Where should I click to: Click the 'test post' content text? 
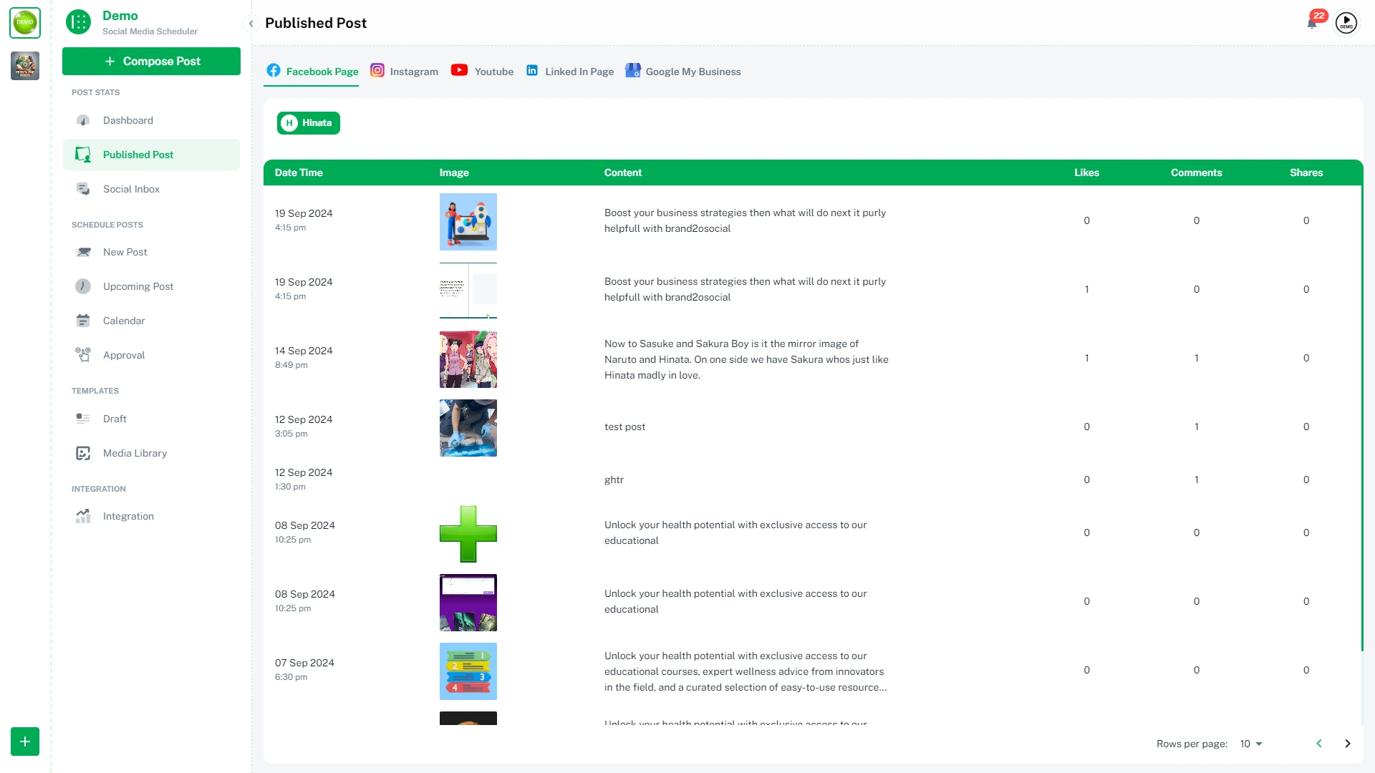click(624, 427)
